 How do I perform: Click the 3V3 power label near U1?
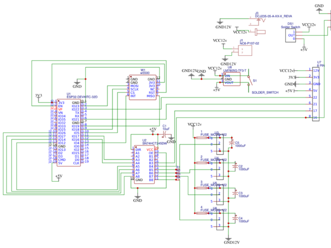click(39, 96)
